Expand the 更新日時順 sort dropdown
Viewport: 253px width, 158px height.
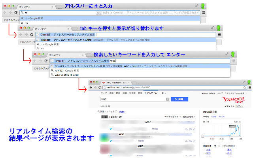pyautogui.click(x=189, y=117)
